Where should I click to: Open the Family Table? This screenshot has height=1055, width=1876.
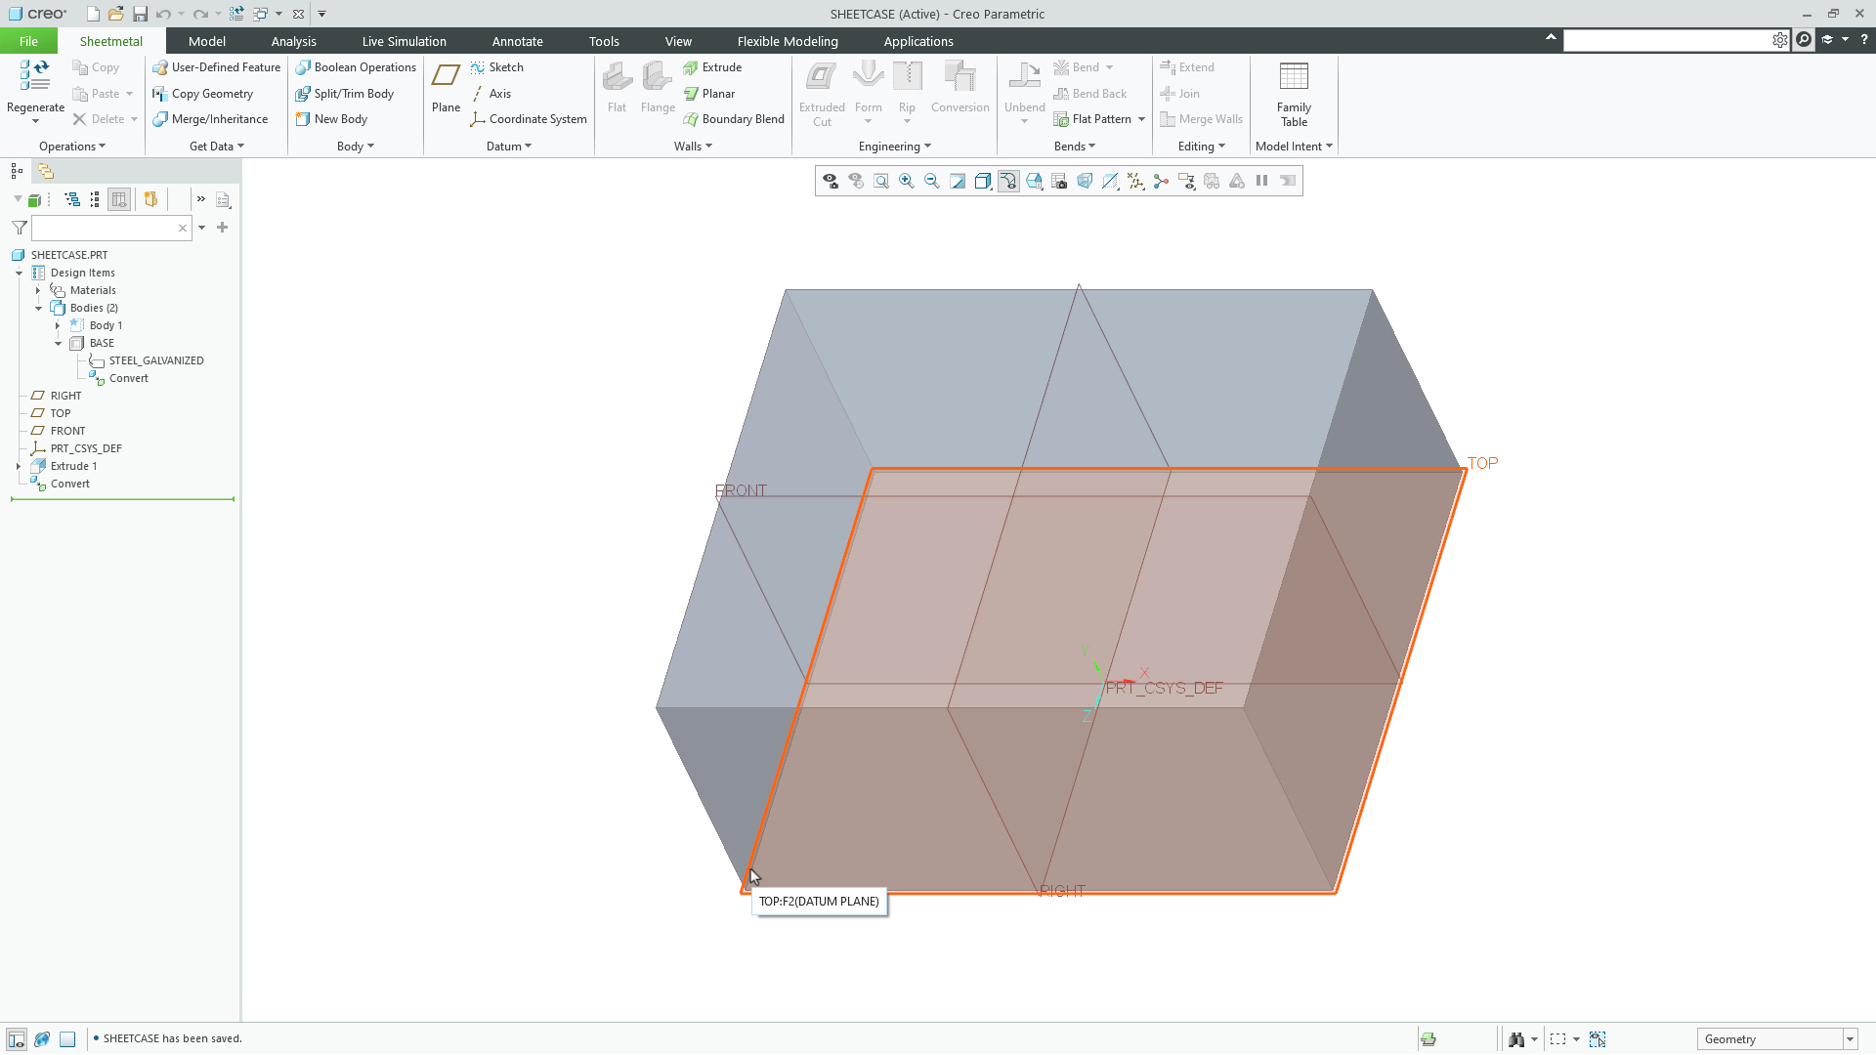pyautogui.click(x=1294, y=94)
